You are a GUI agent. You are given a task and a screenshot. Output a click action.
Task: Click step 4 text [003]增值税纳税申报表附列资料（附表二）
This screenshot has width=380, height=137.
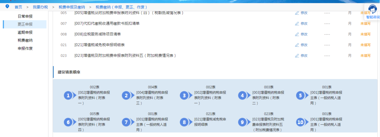[x=268, y=98]
